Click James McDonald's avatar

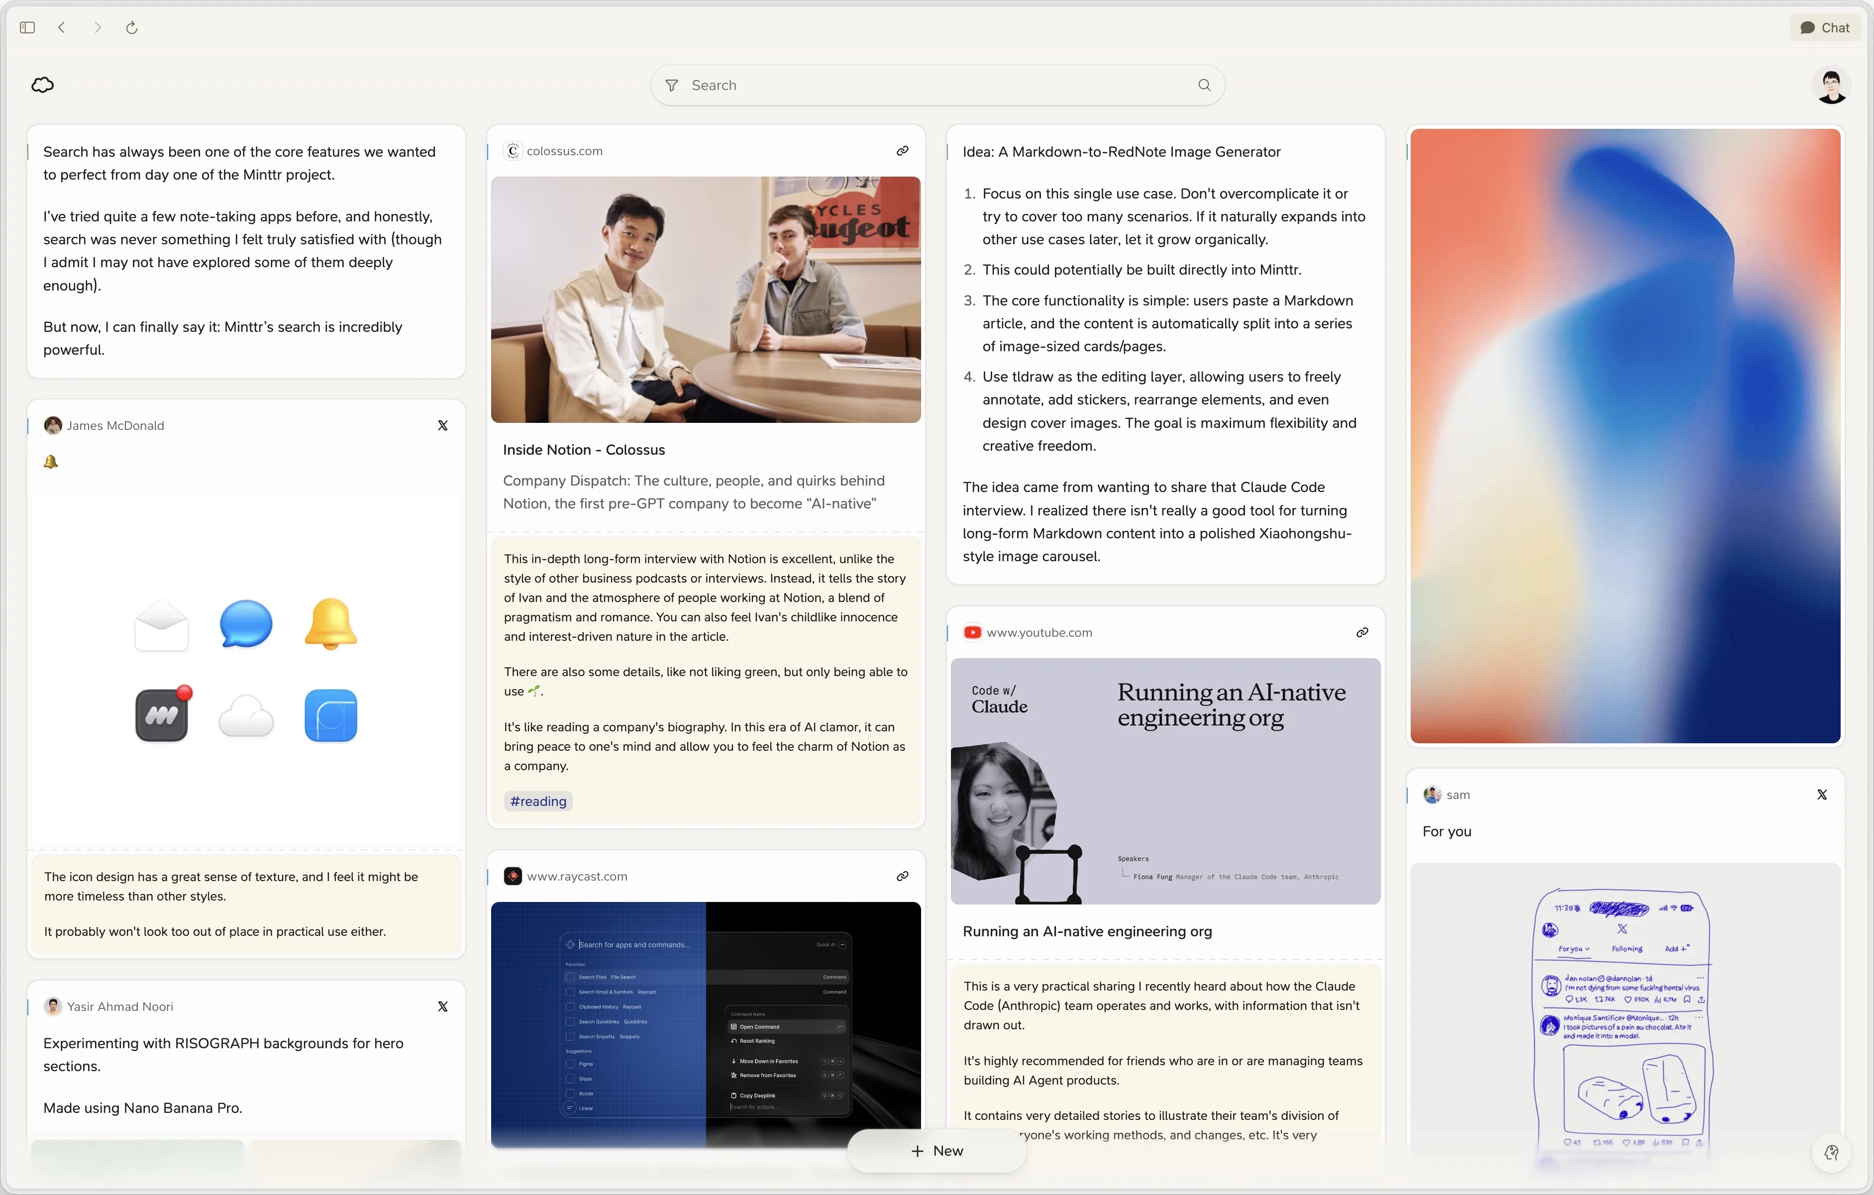(x=53, y=425)
